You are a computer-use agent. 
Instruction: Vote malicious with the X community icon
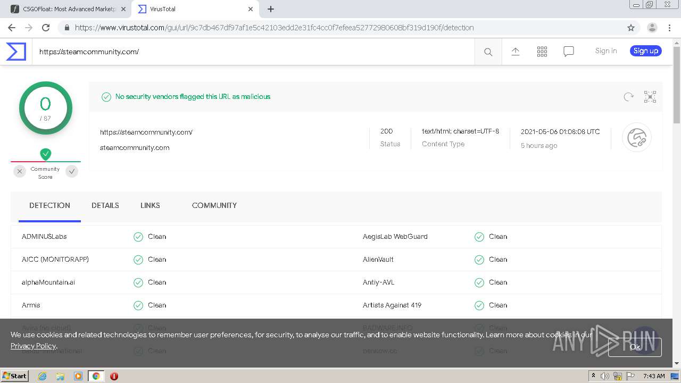(20, 171)
